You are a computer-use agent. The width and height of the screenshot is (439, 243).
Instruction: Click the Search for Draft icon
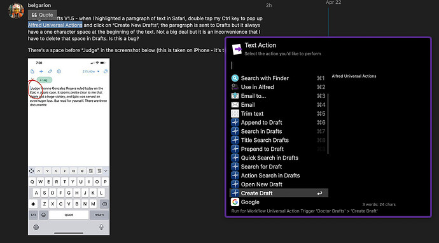tap(235, 167)
